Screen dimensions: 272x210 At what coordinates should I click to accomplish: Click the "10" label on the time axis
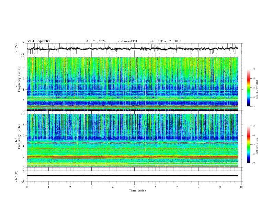click(x=241, y=187)
